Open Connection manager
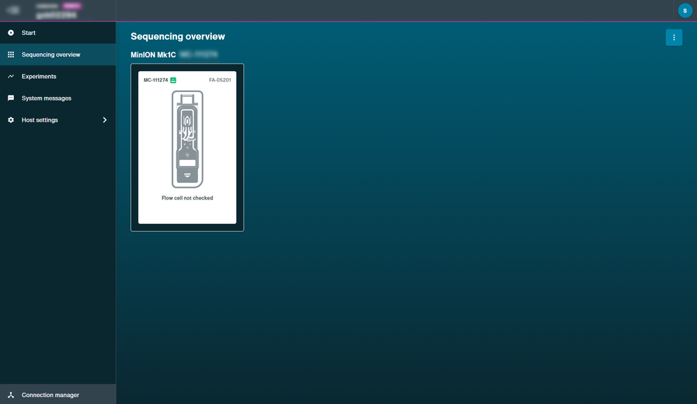 pos(58,394)
